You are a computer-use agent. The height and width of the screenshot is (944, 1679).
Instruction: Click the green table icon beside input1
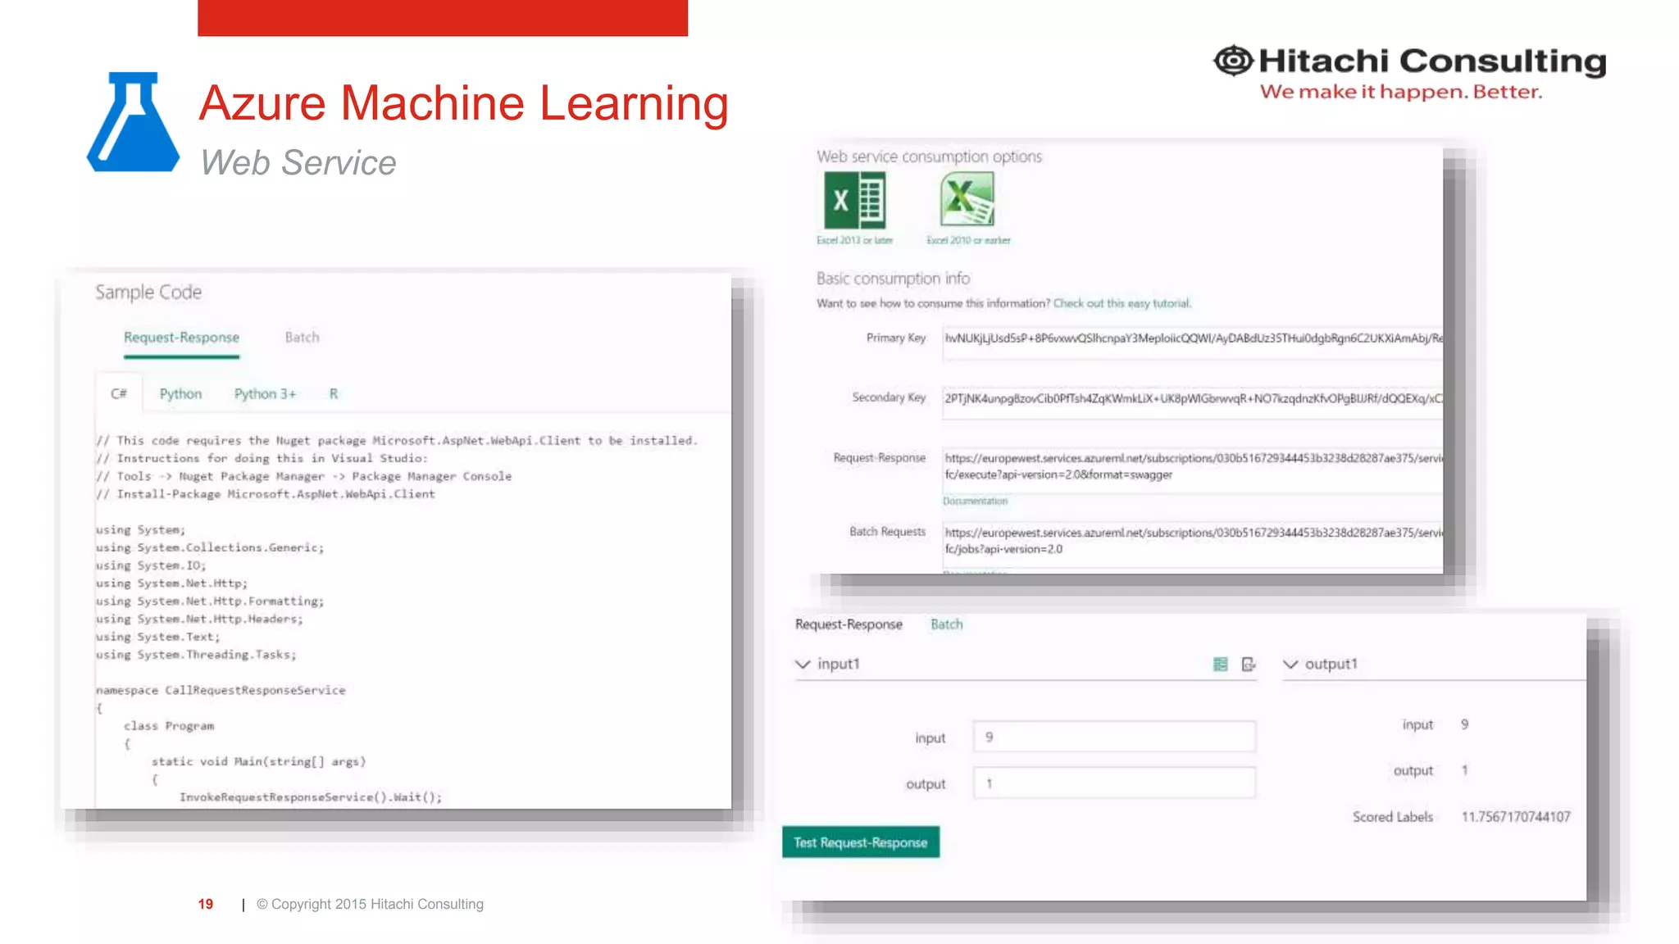pyautogui.click(x=1220, y=664)
